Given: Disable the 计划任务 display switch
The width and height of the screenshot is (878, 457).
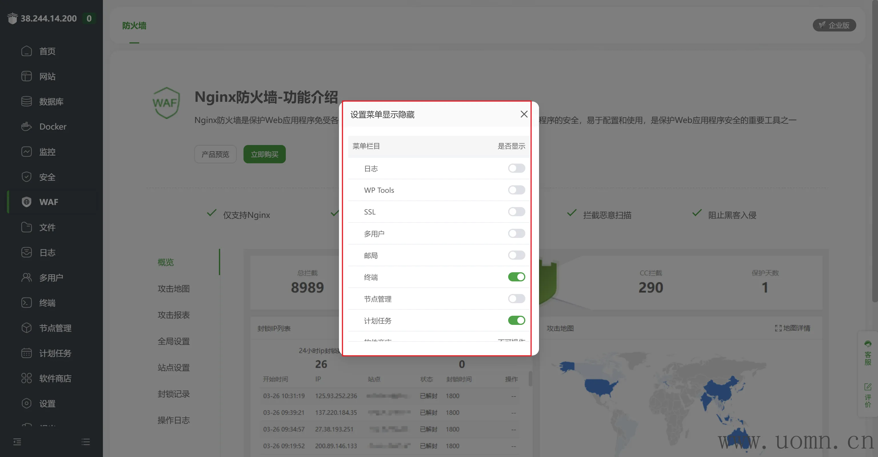Looking at the screenshot, I should pyautogui.click(x=516, y=320).
